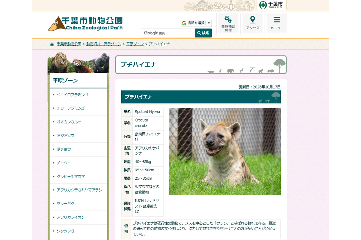Focus the Google search input field
The width and height of the screenshot is (361, 240).
[168, 33]
